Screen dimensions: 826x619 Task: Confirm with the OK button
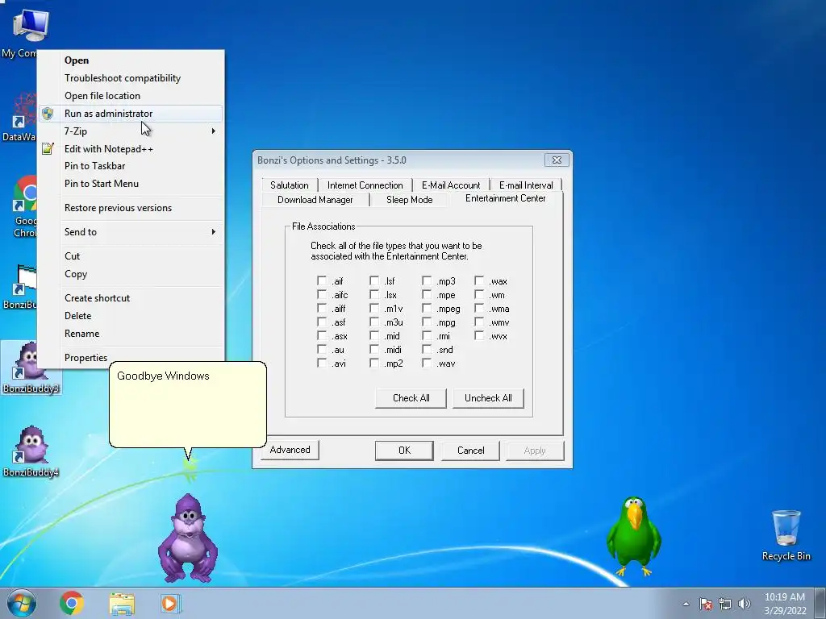point(404,451)
